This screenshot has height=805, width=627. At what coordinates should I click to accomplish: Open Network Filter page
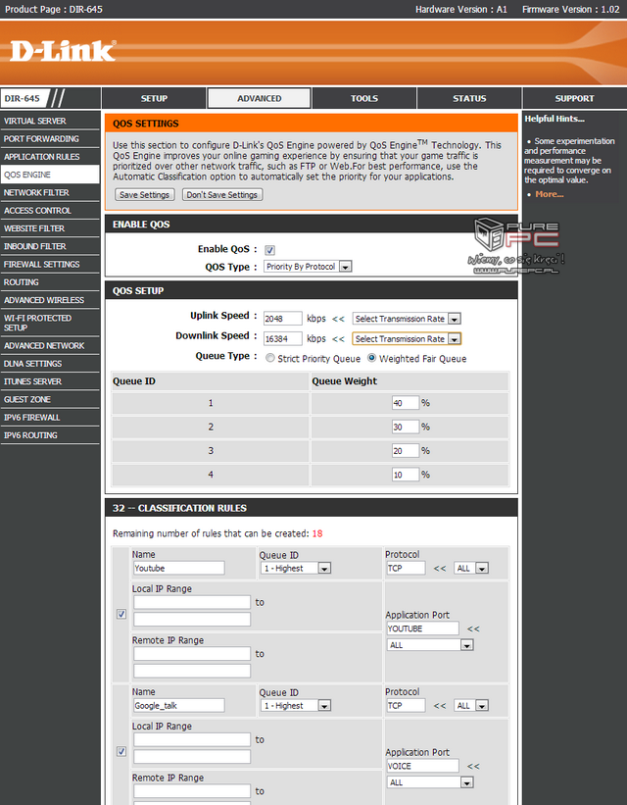(50, 192)
